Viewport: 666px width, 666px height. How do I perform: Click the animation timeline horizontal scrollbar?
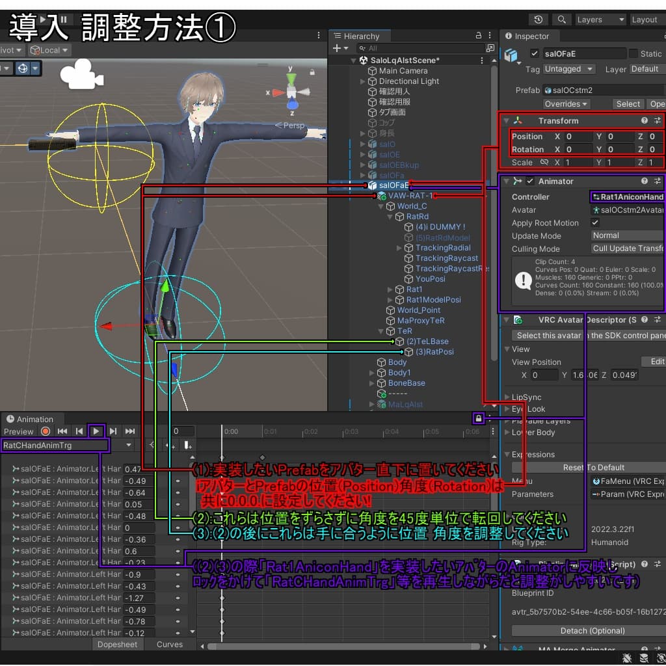(343, 646)
